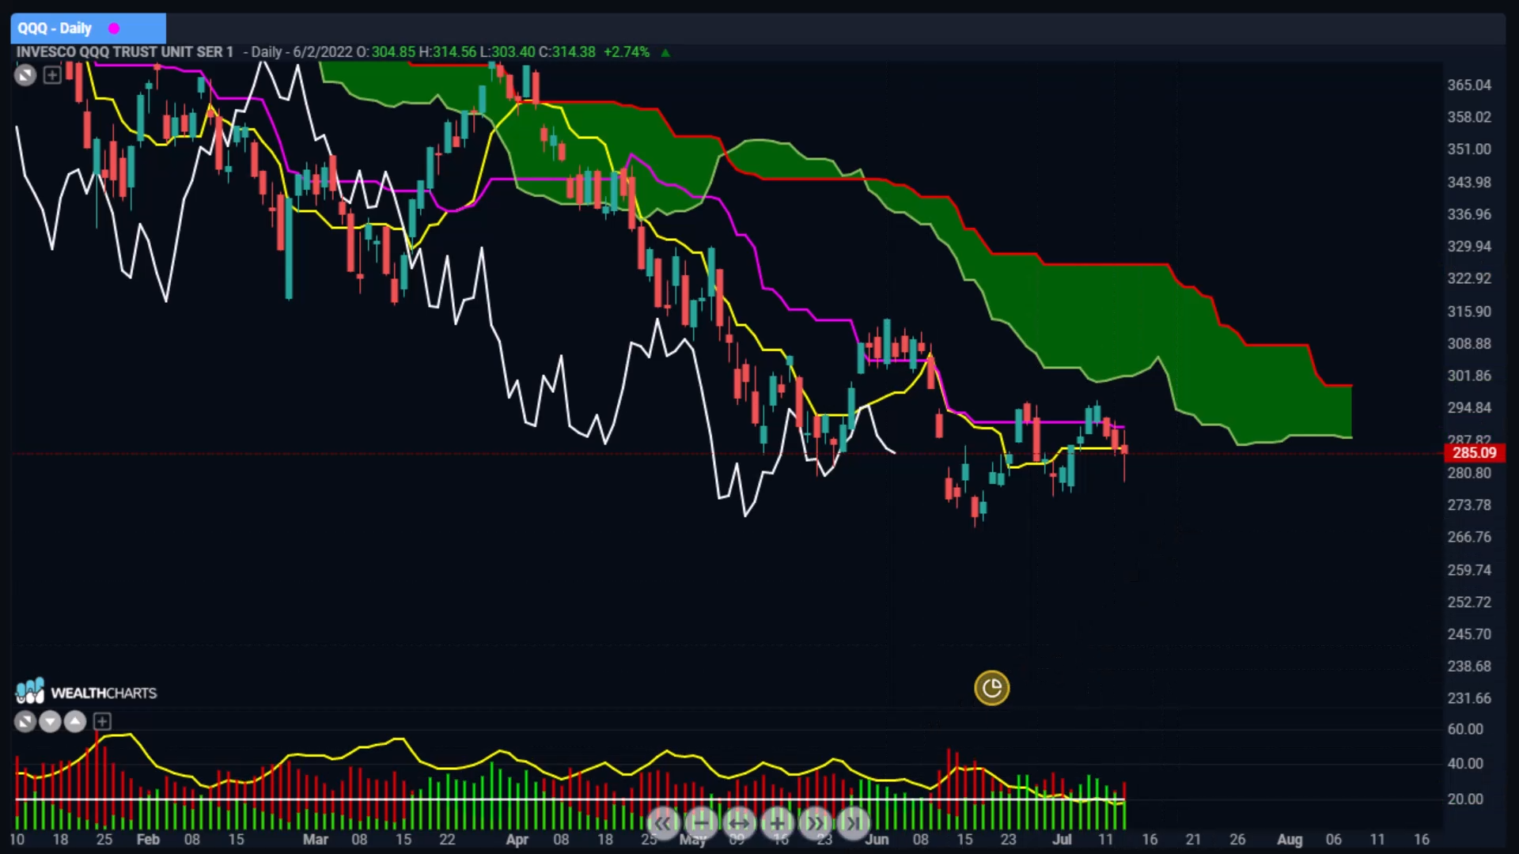Click the Feb date label on time axis

148,840
